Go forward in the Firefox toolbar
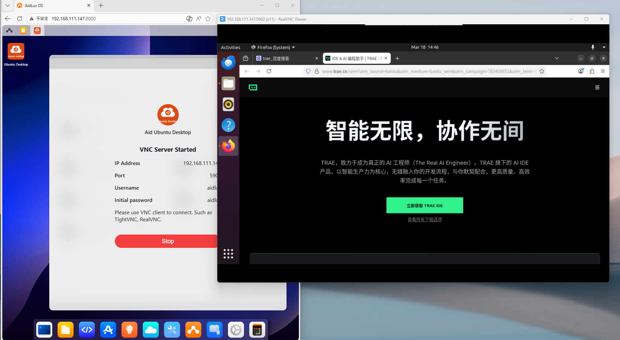The height and width of the screenshot is (340, 620). coord(258,71)
